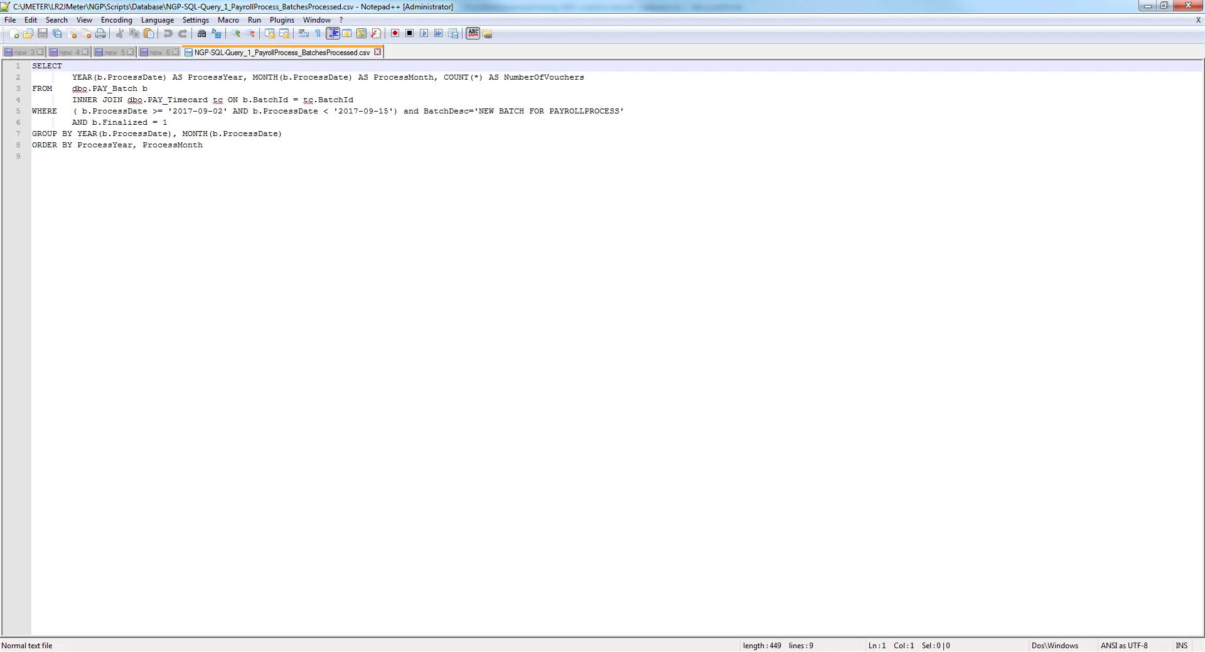This screenshot has width=1205, height=652.
Task: Select the NGP-SQL-Query_1_PayrollProcess_BatchesProcessed.csv tab
Action: coord(282,53)
